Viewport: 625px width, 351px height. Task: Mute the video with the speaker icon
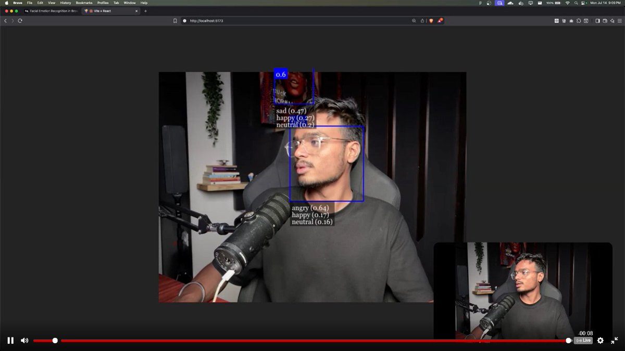24,341
